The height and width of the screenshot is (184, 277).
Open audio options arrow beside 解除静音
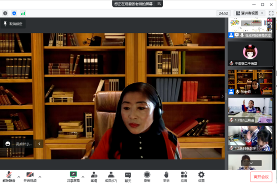(19, 177)
